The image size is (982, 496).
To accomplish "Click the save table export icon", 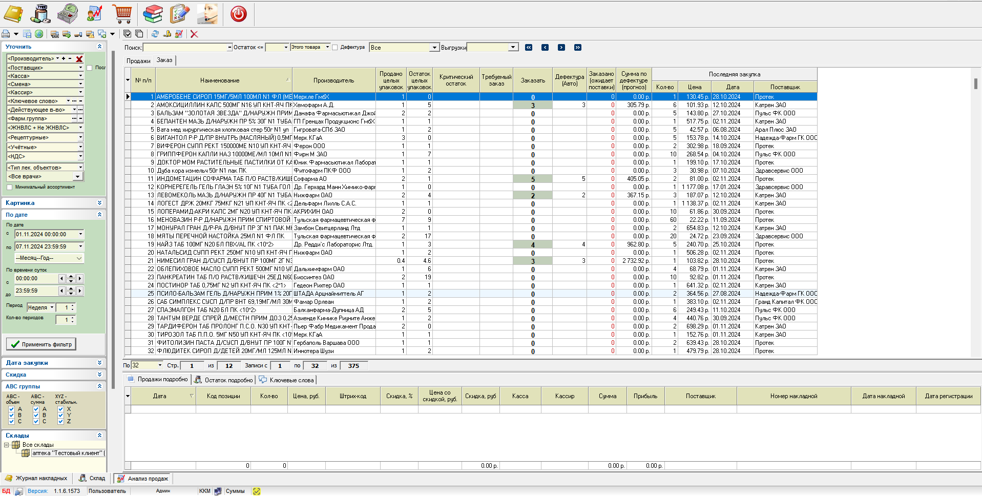I will [x=27, y=34].
